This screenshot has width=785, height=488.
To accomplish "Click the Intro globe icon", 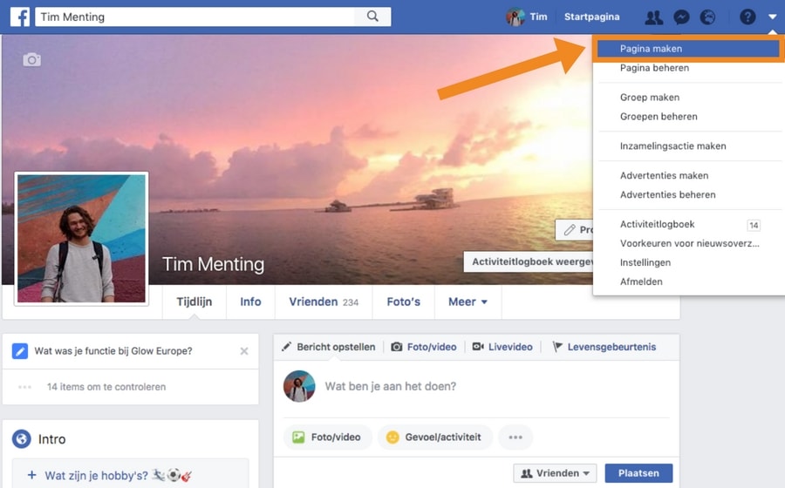I will click(x=22, y=439).
